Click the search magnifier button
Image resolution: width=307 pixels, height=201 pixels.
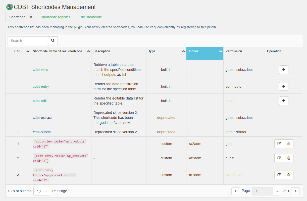coord(53,41)
